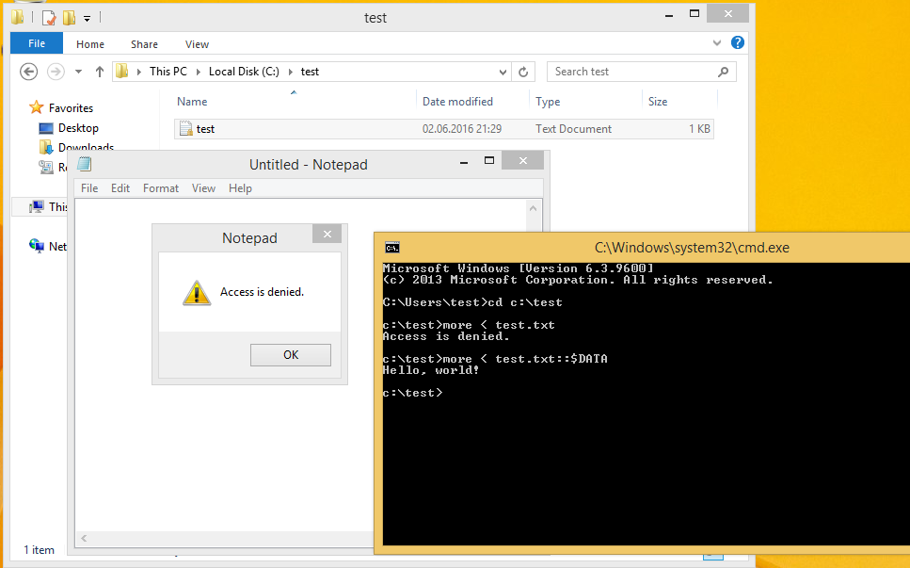Open the recent locations dropdown arrow
Screen dimensions: 910x568
78,72
